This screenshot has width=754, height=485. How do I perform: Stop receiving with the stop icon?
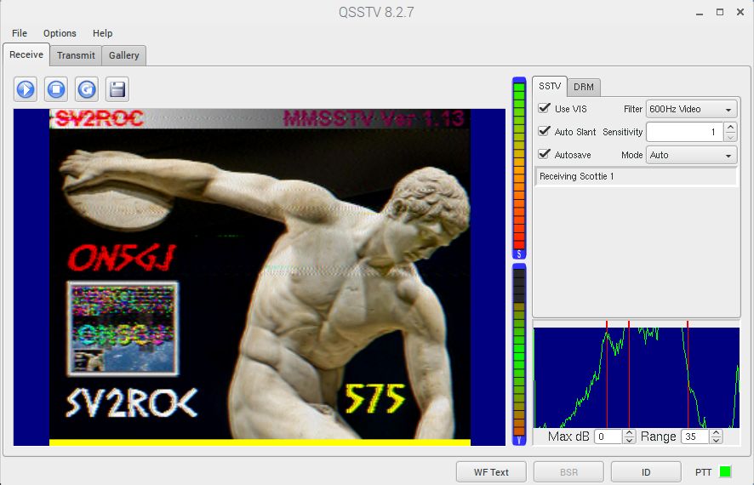click(x=56, y=89)
